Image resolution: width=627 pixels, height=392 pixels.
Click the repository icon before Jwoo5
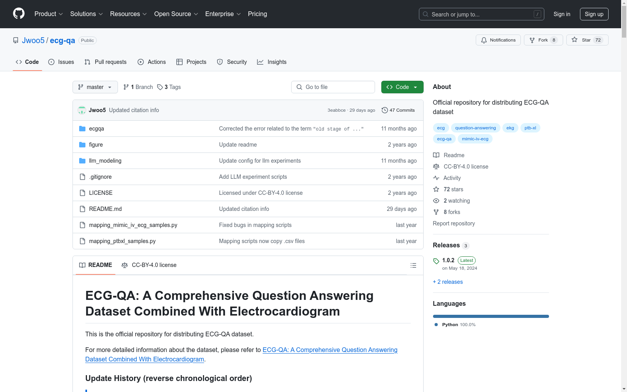point(16,40)
